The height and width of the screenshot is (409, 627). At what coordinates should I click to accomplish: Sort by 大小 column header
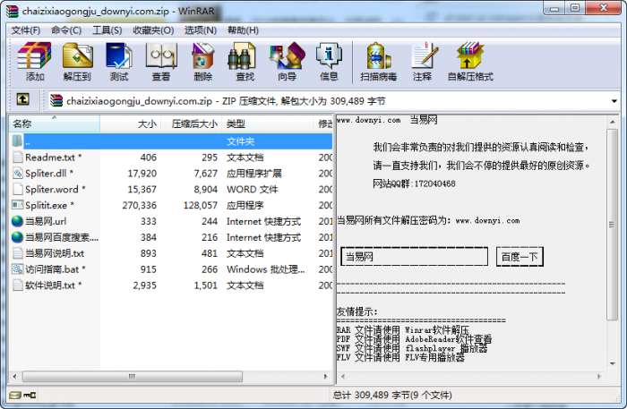pos(131,124)
